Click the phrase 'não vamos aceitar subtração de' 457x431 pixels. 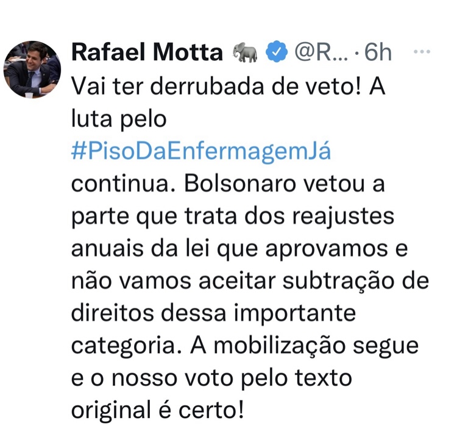point(250,281)
